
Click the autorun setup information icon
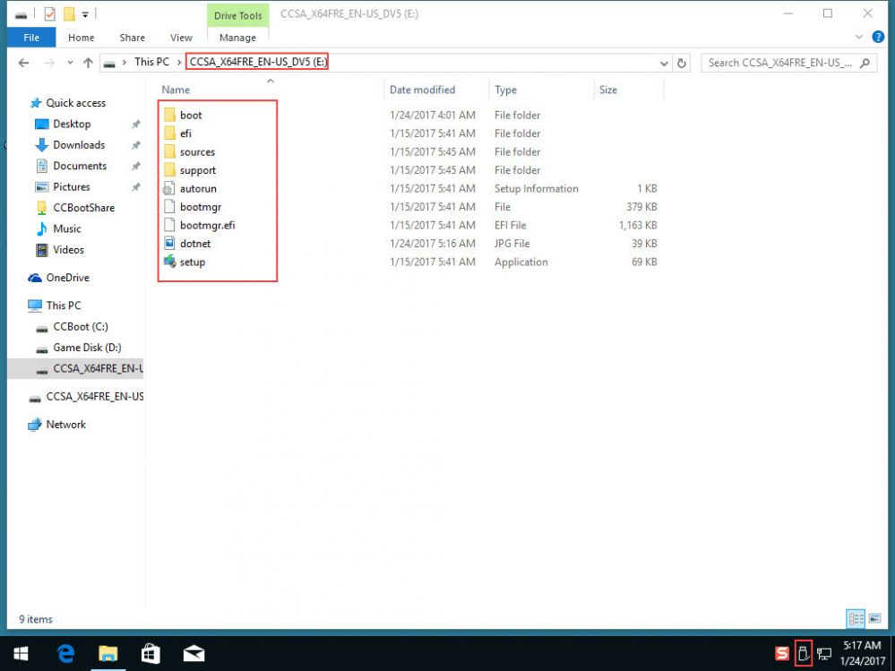[x=170, y=189]
